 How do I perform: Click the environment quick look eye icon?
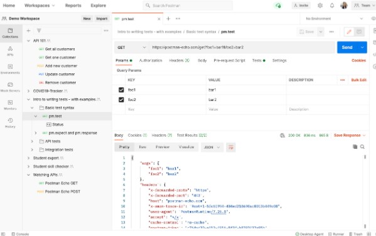pyautogui.click(x=373, y=18)
